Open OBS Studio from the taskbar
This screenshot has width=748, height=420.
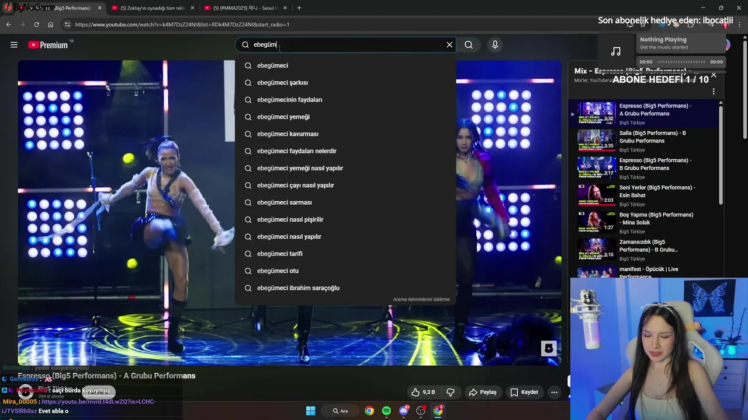pyautogui.click(x=421, y=411)
